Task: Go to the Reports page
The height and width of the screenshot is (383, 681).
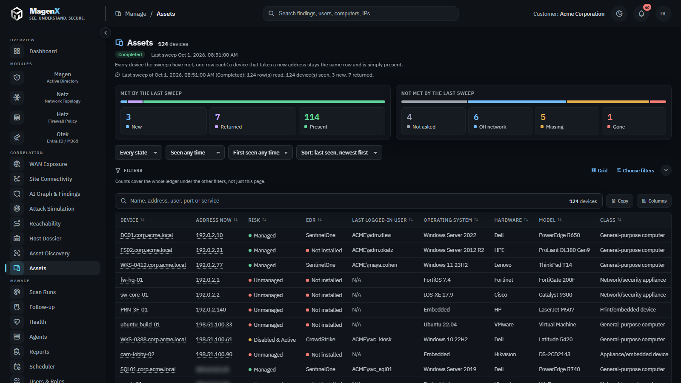Action: point(53,352)
